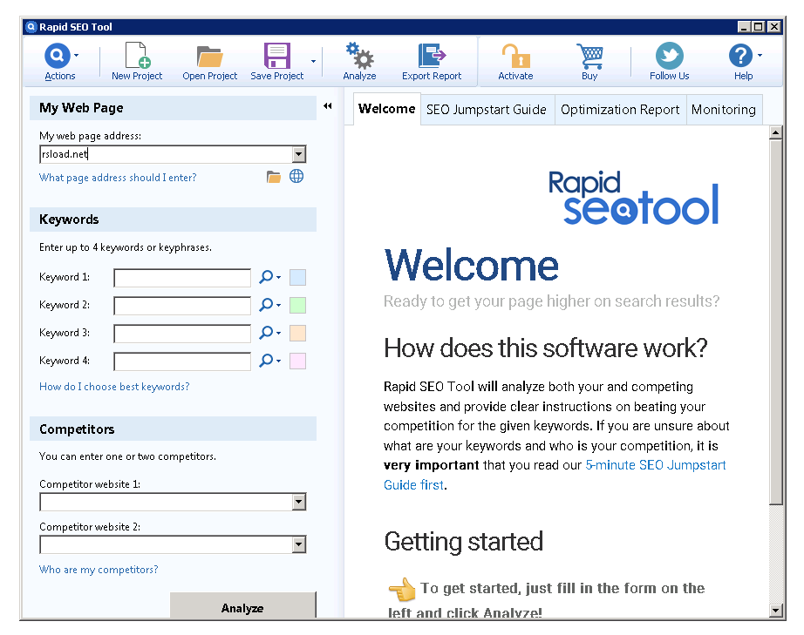This screenshot has width=804, height=635.
Task: Click the Keyword 1 magnifier search icon
Action: pyautogui.click(x=264, y=276)
